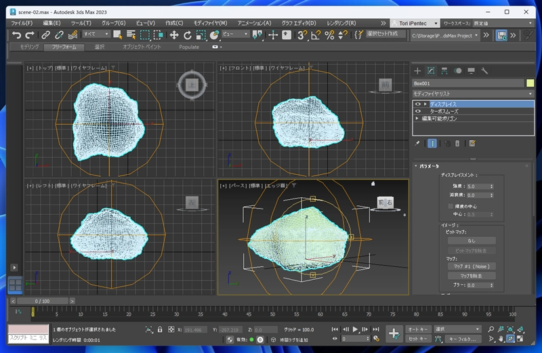Viewport: 542px width, 353px height.
Task: Open the 選択 key filter dropdown
Action: [457, 329]
